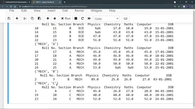Click DOB value 25-01-2001
Screen dimensions: 195x109
pos(164,68)
